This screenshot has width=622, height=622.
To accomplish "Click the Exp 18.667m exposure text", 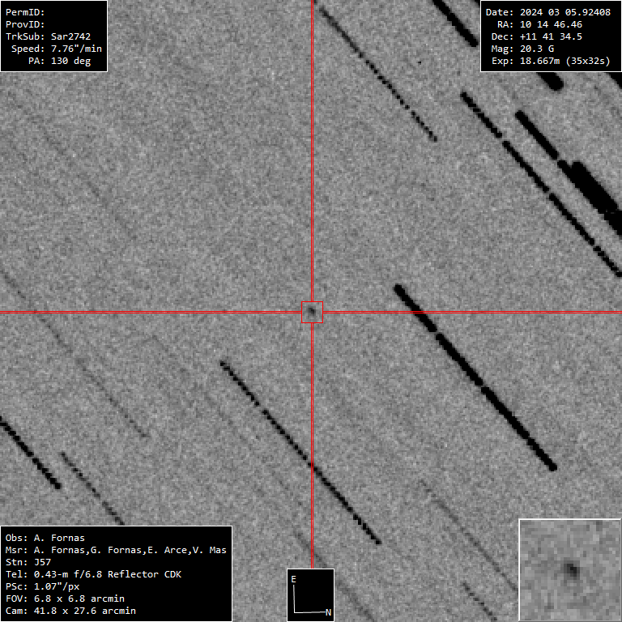I will 550,61.
